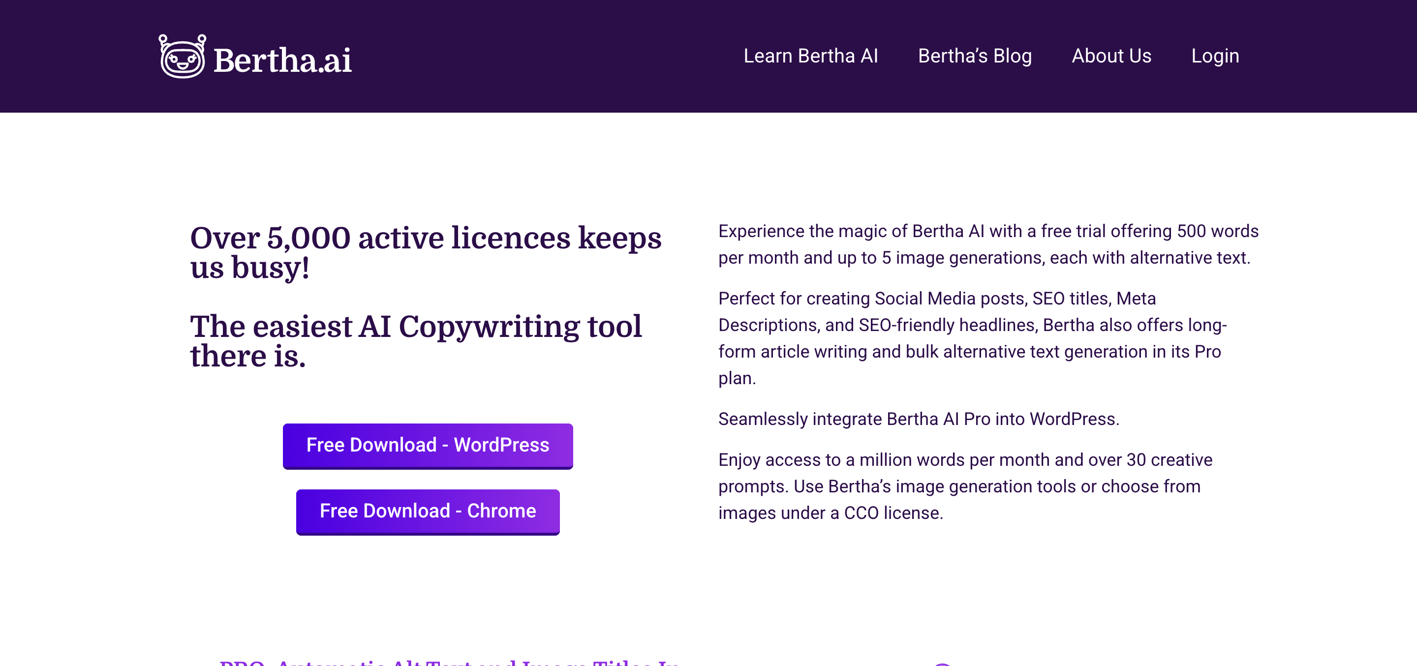The image size is (1417, 666).
Task: Click 'there is.' at end of second heading
Action: coord(247,357)
